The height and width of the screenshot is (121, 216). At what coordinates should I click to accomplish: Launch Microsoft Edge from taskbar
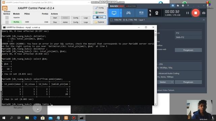[x=35, y=118]
